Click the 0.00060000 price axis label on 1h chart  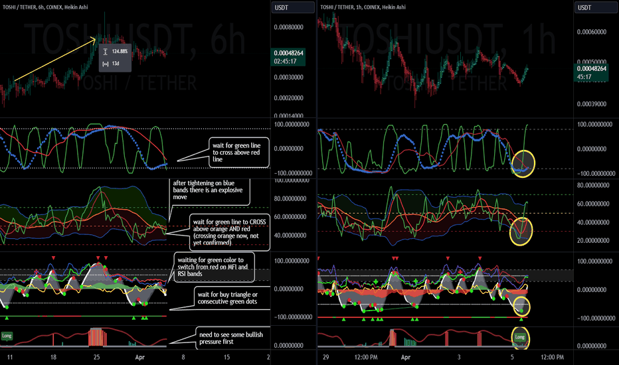point(591,32)
